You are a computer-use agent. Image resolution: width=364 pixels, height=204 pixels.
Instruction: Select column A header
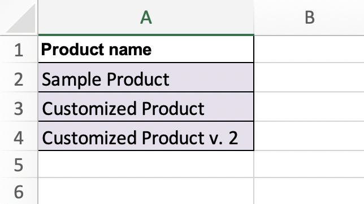pos(146,17)
